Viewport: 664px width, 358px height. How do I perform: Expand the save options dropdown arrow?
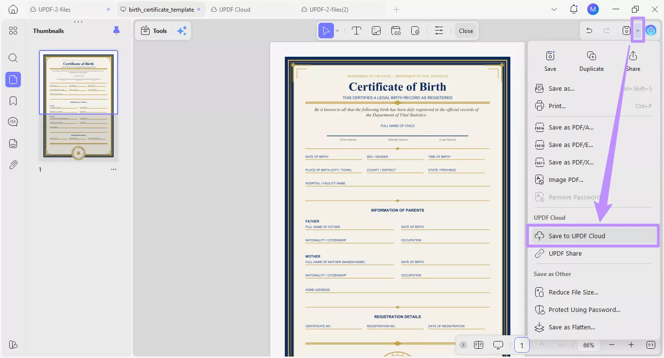point(638,31)
